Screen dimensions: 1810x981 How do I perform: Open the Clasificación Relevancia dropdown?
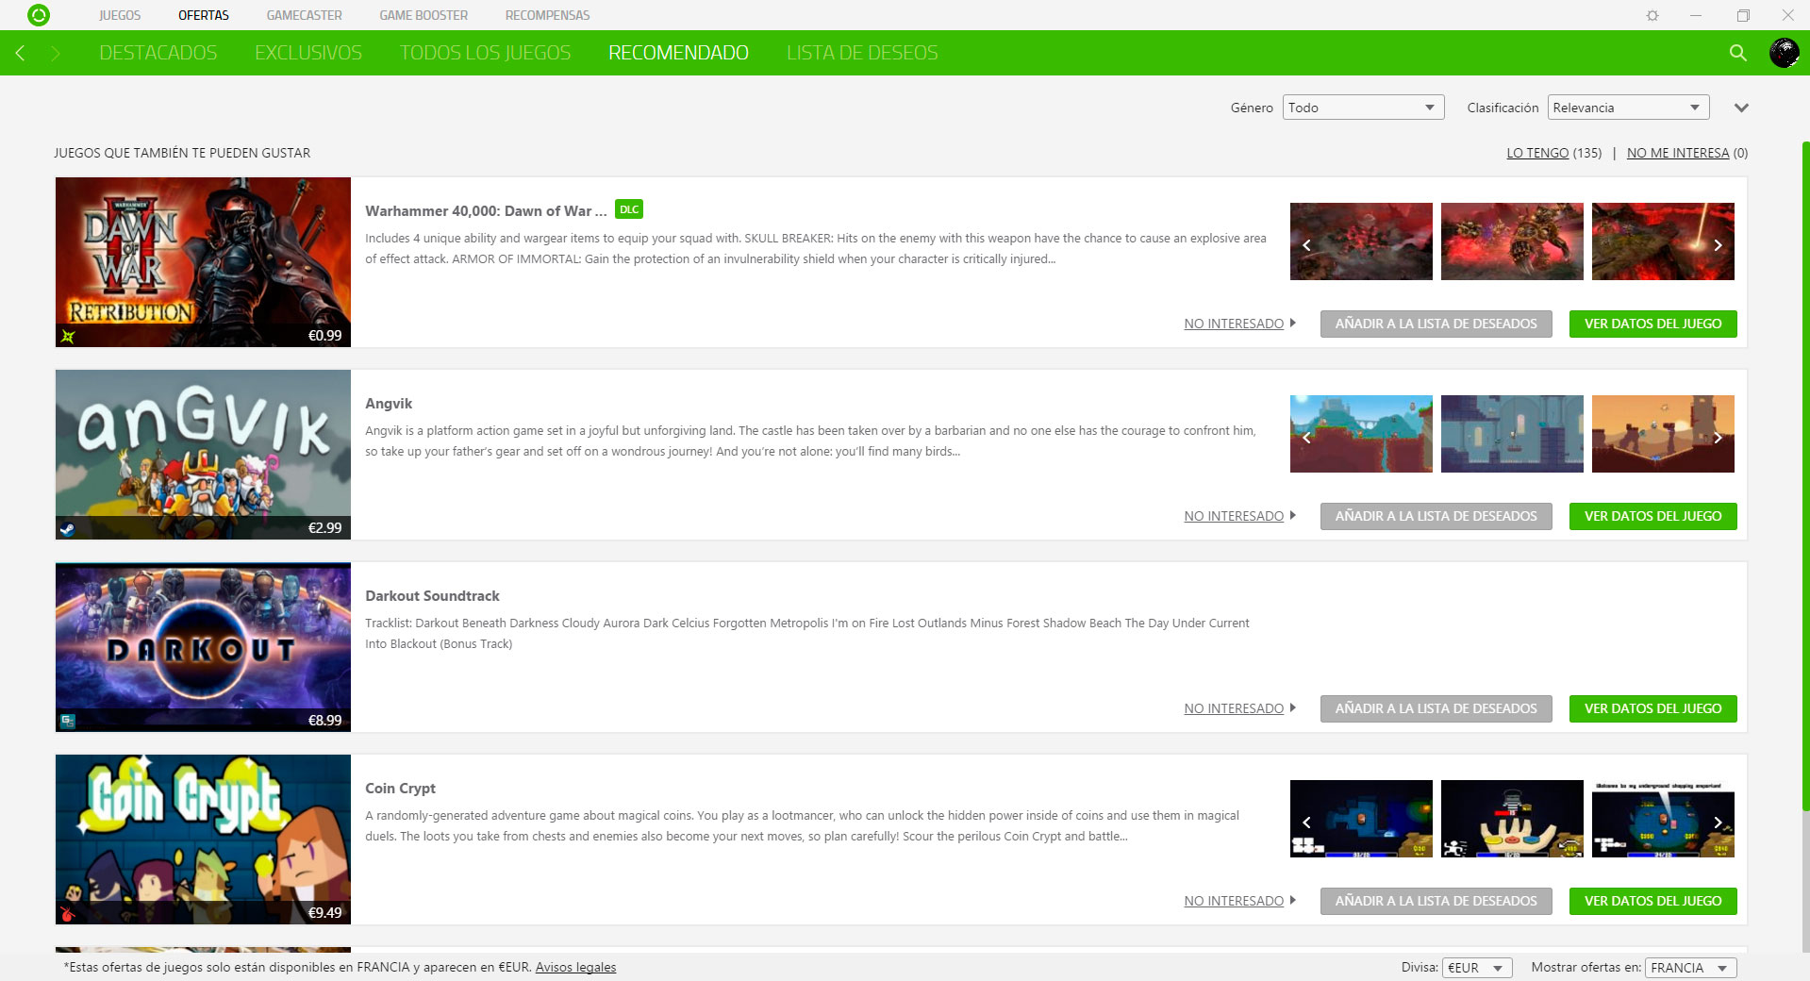pos(1628,108)
